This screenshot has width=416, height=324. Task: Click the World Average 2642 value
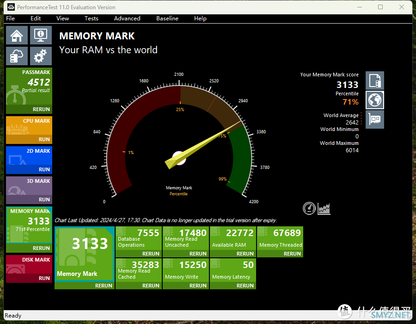click(352, 123)
